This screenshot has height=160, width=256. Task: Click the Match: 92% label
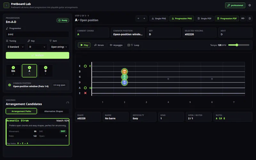(62, 121)
